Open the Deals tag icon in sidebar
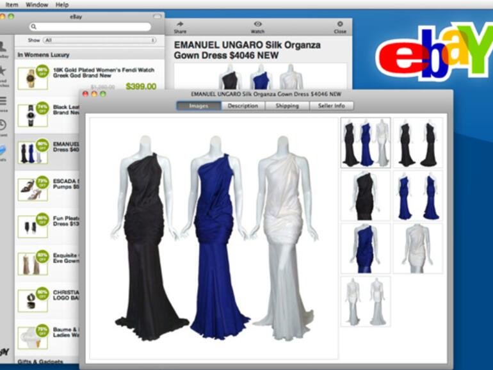 click(x=3, y=150)
